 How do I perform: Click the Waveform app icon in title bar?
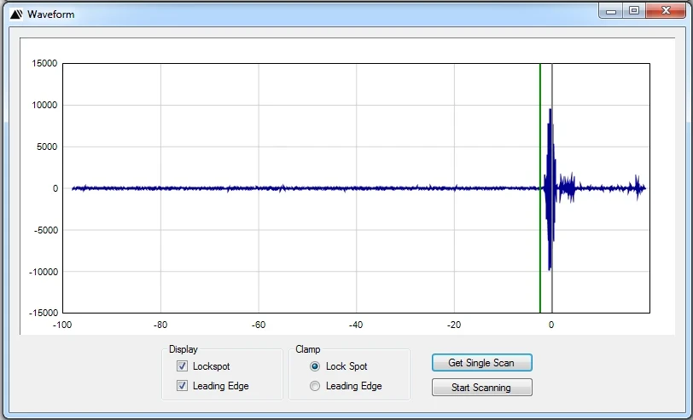[x=16, y=14]
